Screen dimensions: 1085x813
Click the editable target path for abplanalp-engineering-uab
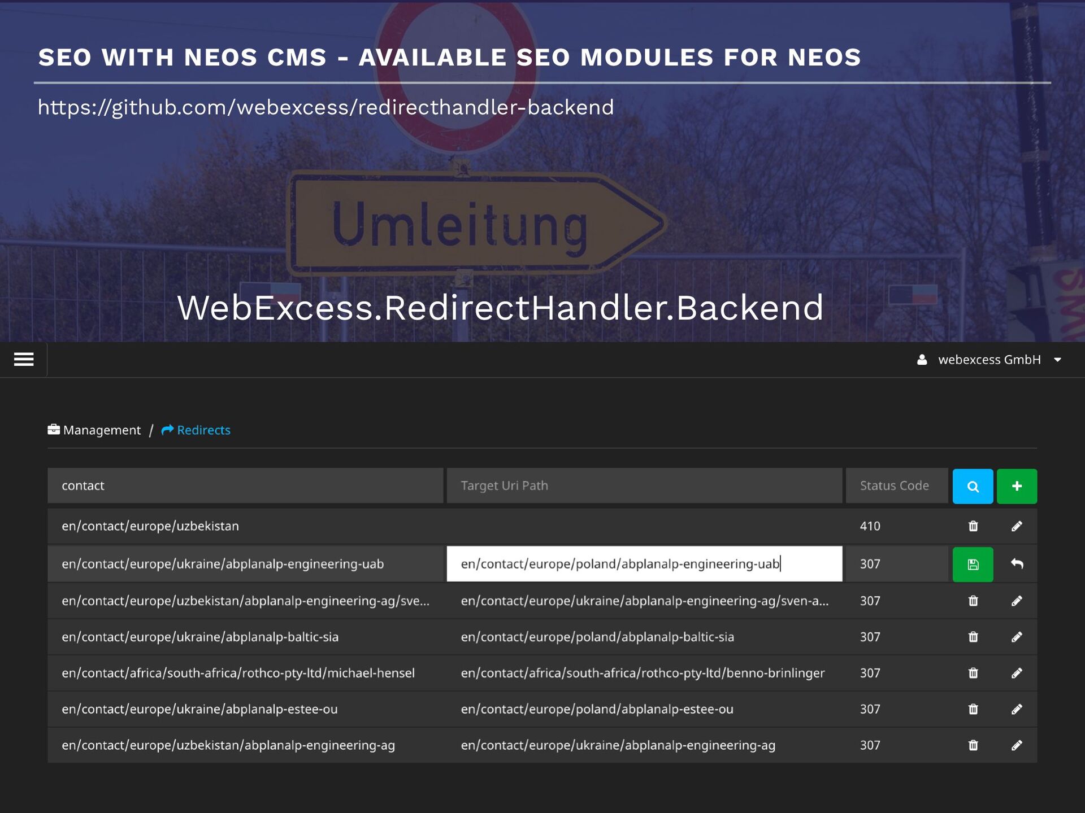click(x=644, y=563)
